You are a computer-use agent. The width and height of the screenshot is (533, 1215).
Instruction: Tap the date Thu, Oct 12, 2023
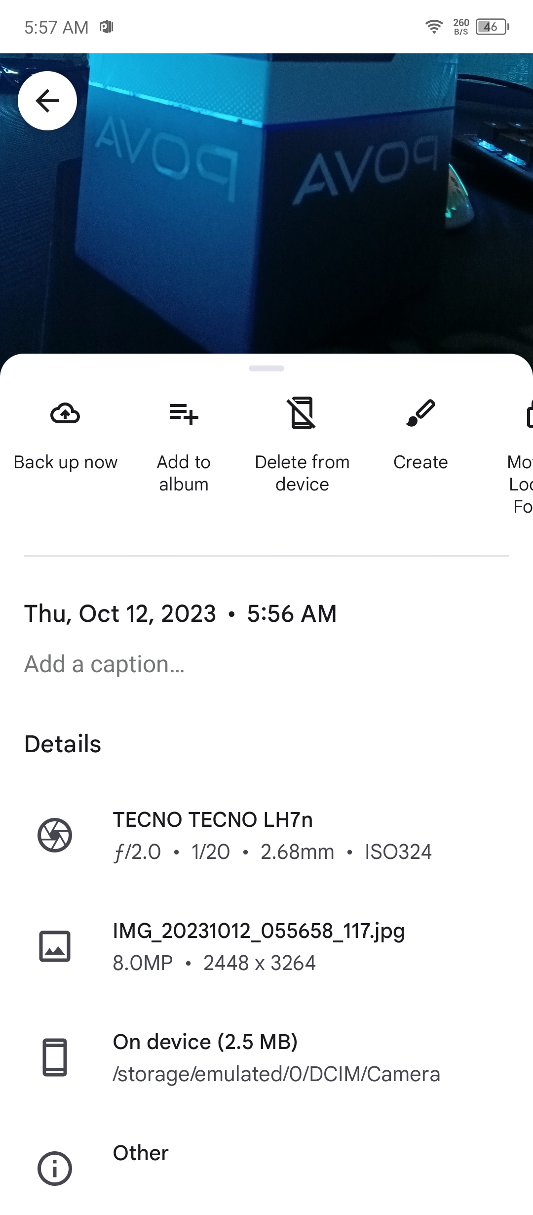[120, 614]
